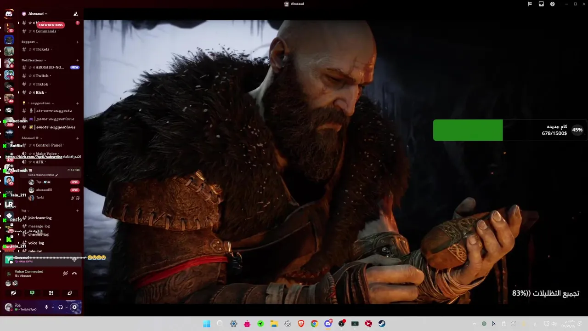The image size is (588, 331).
Task: Add a channel to the Notifications category
Action: click(x=77, y=60)
